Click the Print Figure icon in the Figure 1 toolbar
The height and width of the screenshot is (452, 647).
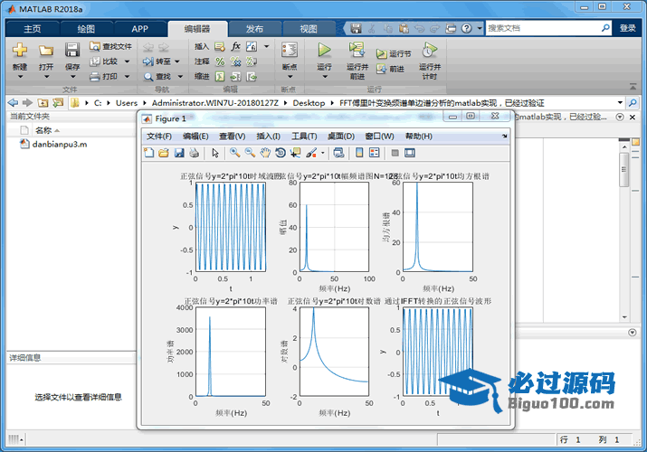tap(194, 153)
